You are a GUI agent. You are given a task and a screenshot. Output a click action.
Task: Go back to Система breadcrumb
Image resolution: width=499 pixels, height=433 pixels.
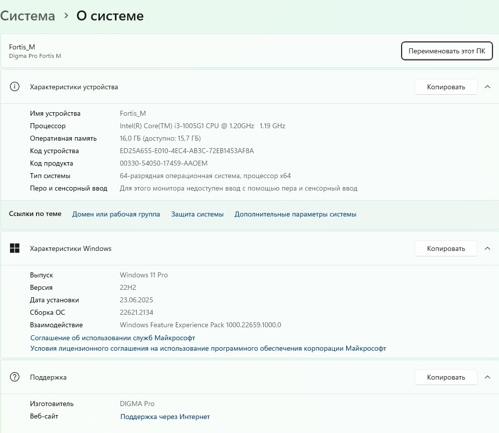[27, 16]
